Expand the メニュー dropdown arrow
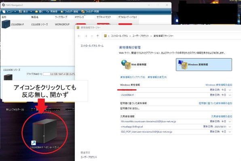Screen dimensions: 241x161 point(15,12)
